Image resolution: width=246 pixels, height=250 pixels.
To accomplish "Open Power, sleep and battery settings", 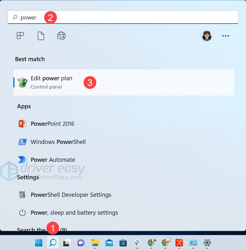I will [74, 212].
